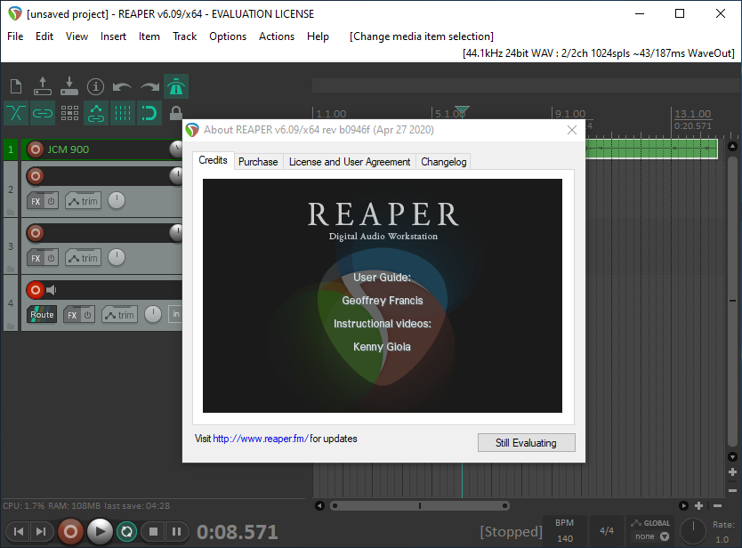Viewport: 742px width, 548px height.
Task: Toggle record monitoring speaker on track 4
Action: (x=52, y=290)
